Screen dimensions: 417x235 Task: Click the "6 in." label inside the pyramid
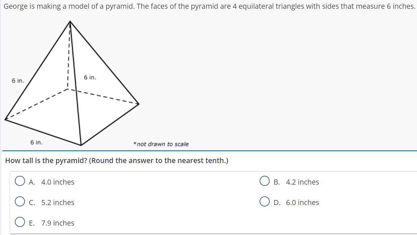[90, 77]
